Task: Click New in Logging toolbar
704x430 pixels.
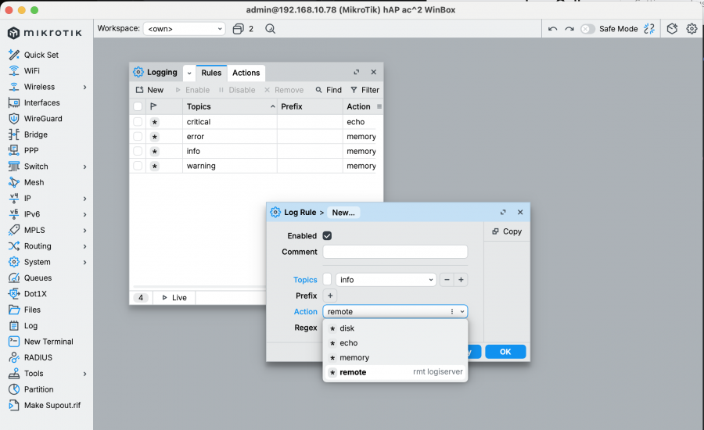Action: pos(149,90)
